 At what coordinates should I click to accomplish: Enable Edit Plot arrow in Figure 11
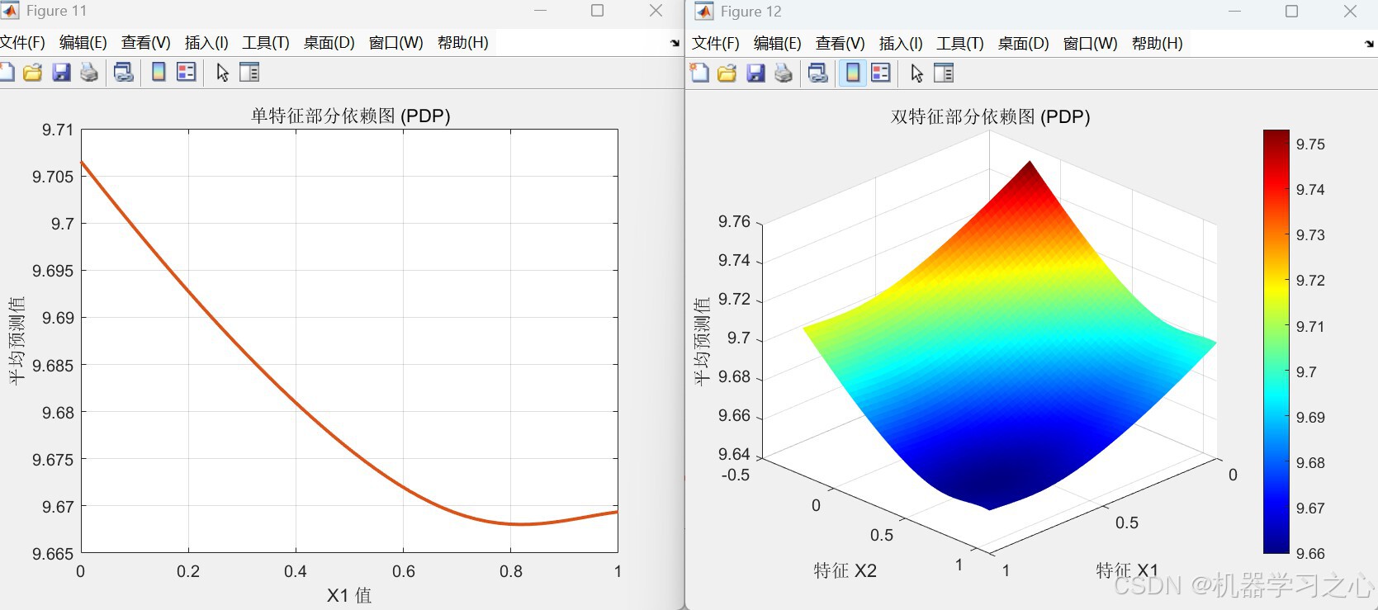click(222, 73)
